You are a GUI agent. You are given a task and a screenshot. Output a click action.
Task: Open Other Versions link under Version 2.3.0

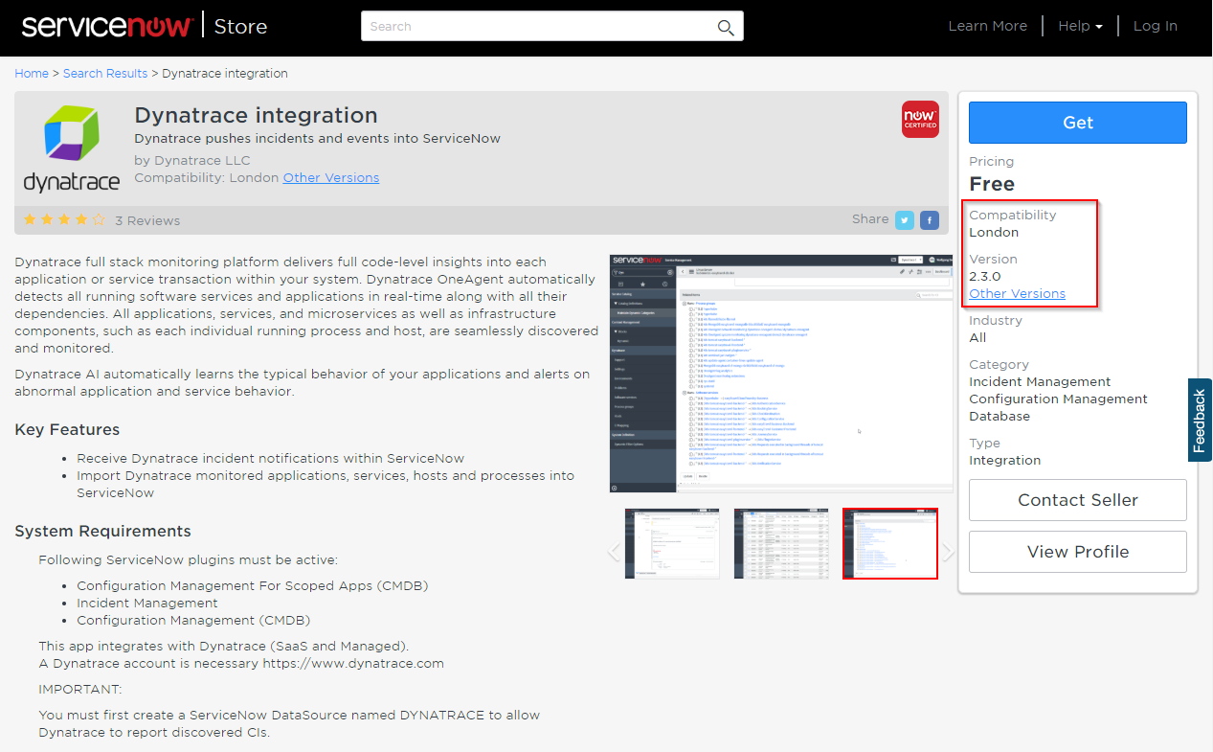tap(1017, 293)
